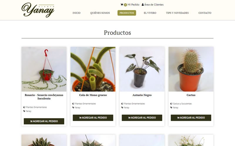Open El Vivero section
This screenshot has height=146, width=235.
click(150, 13)
